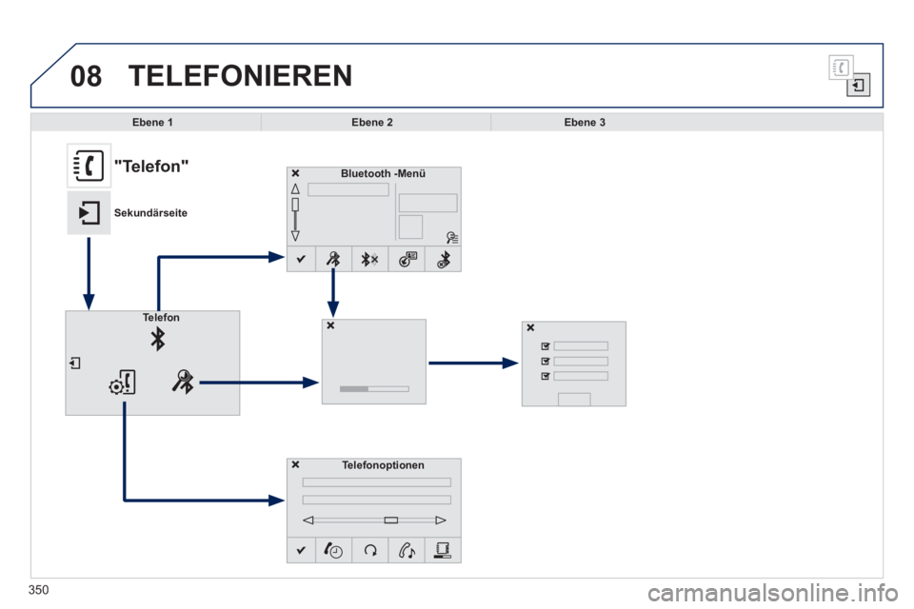Open ringtone icon in Telefonoptionen
This screenshot has height=609, width=914.
(x=407, y=550)
